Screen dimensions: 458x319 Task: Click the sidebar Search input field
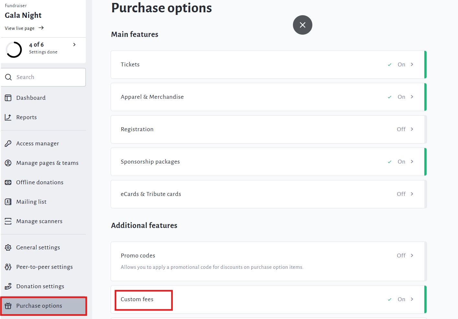[x=49, y=77]
